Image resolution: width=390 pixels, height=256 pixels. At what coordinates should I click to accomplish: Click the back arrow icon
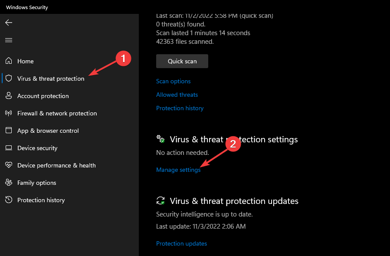8,23
